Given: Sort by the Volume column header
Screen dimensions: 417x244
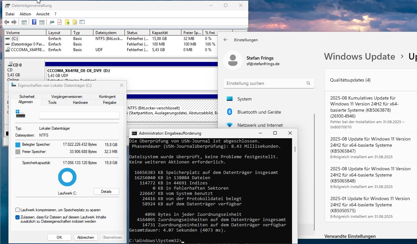Looking at the screenshot, I should click(25, 33).
